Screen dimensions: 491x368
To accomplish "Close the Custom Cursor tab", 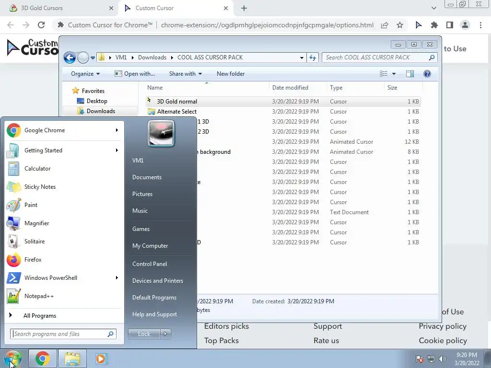I will (226, 8).
